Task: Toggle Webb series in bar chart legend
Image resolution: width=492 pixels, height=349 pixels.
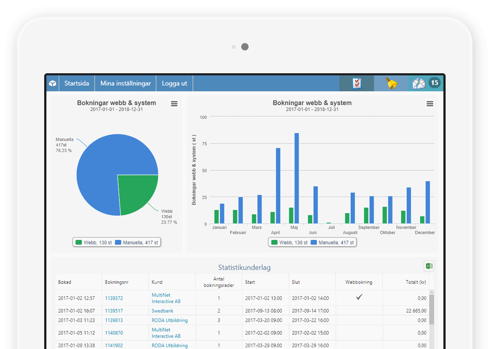Action: [x=289, y=243]
